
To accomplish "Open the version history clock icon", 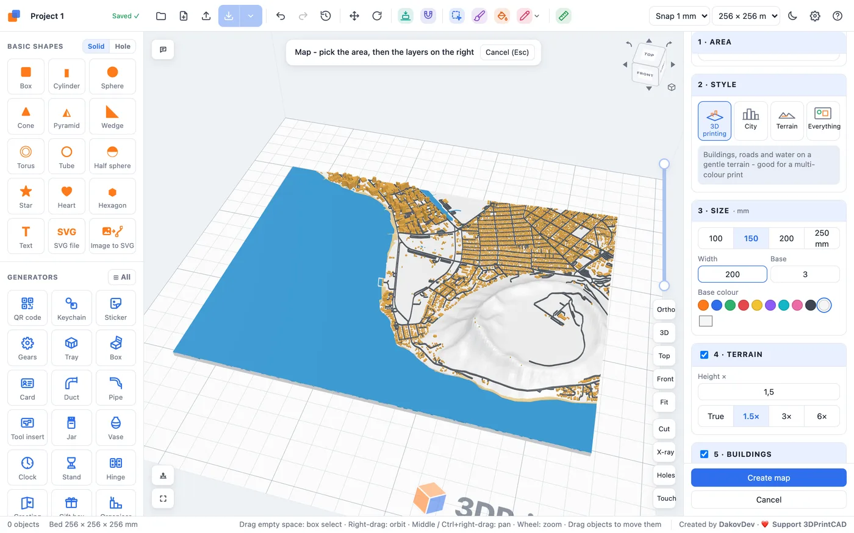I will (326, 16).
